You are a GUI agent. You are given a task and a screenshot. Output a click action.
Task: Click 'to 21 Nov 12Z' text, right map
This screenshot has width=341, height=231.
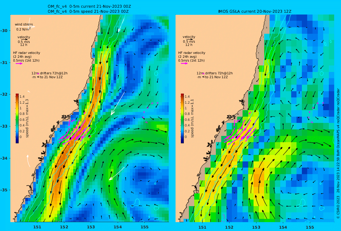pyautogui.click(x=216, y=77)
